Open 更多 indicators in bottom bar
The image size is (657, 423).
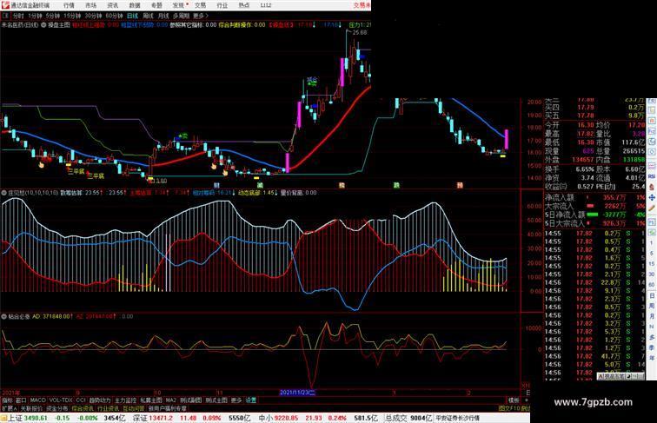click(236, 400)
